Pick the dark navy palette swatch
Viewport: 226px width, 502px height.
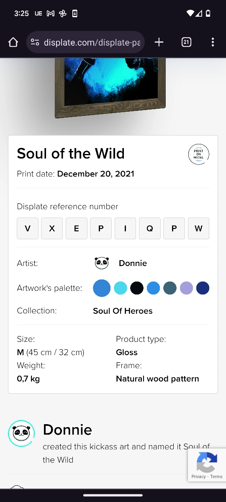click(x=203, y=288)
